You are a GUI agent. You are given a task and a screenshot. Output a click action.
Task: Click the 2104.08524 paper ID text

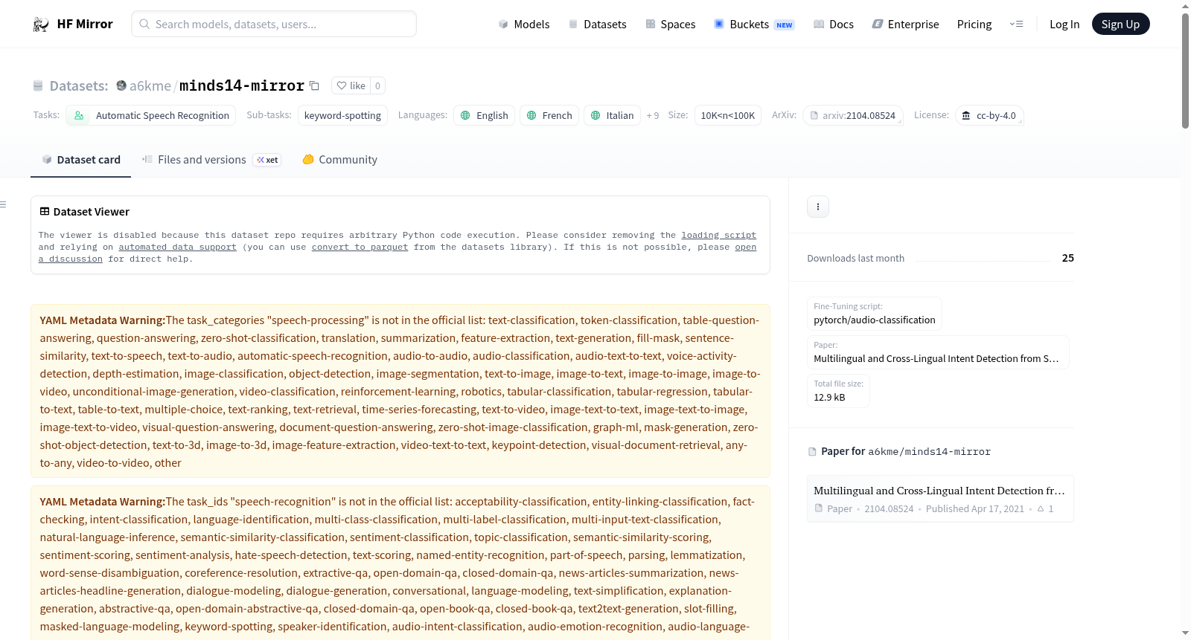pos(889,508)
